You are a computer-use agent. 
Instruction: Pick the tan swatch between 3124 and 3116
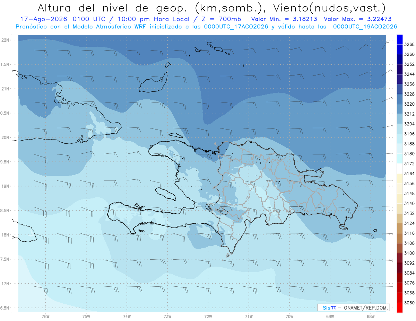click(x=400, y=228)
